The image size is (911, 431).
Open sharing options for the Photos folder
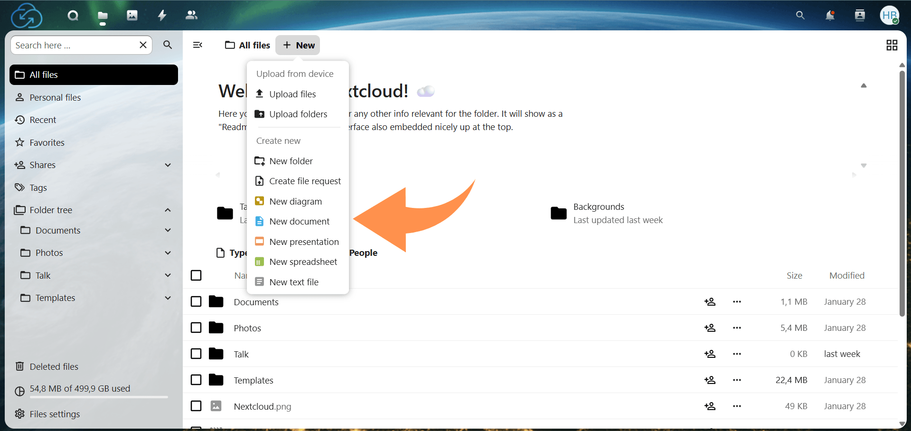[x=710, y=328]
